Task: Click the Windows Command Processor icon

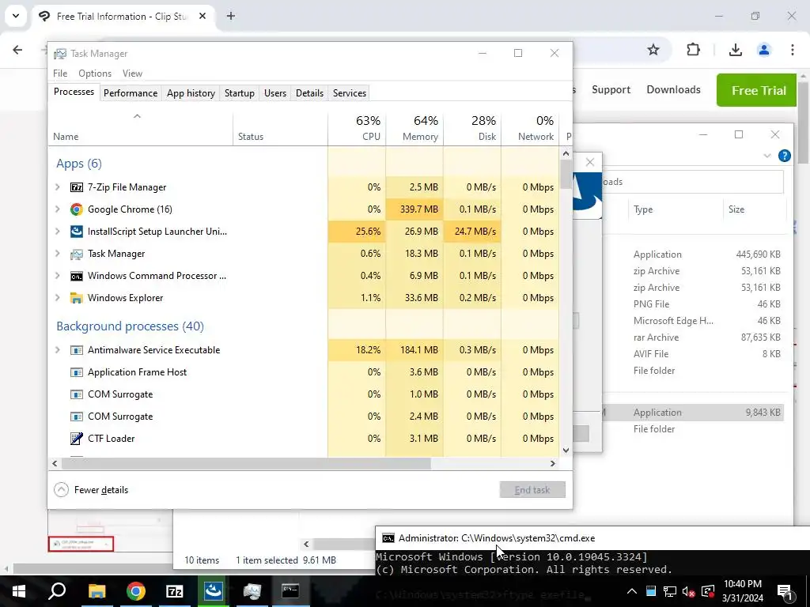Action: click(x=77, y=276)
